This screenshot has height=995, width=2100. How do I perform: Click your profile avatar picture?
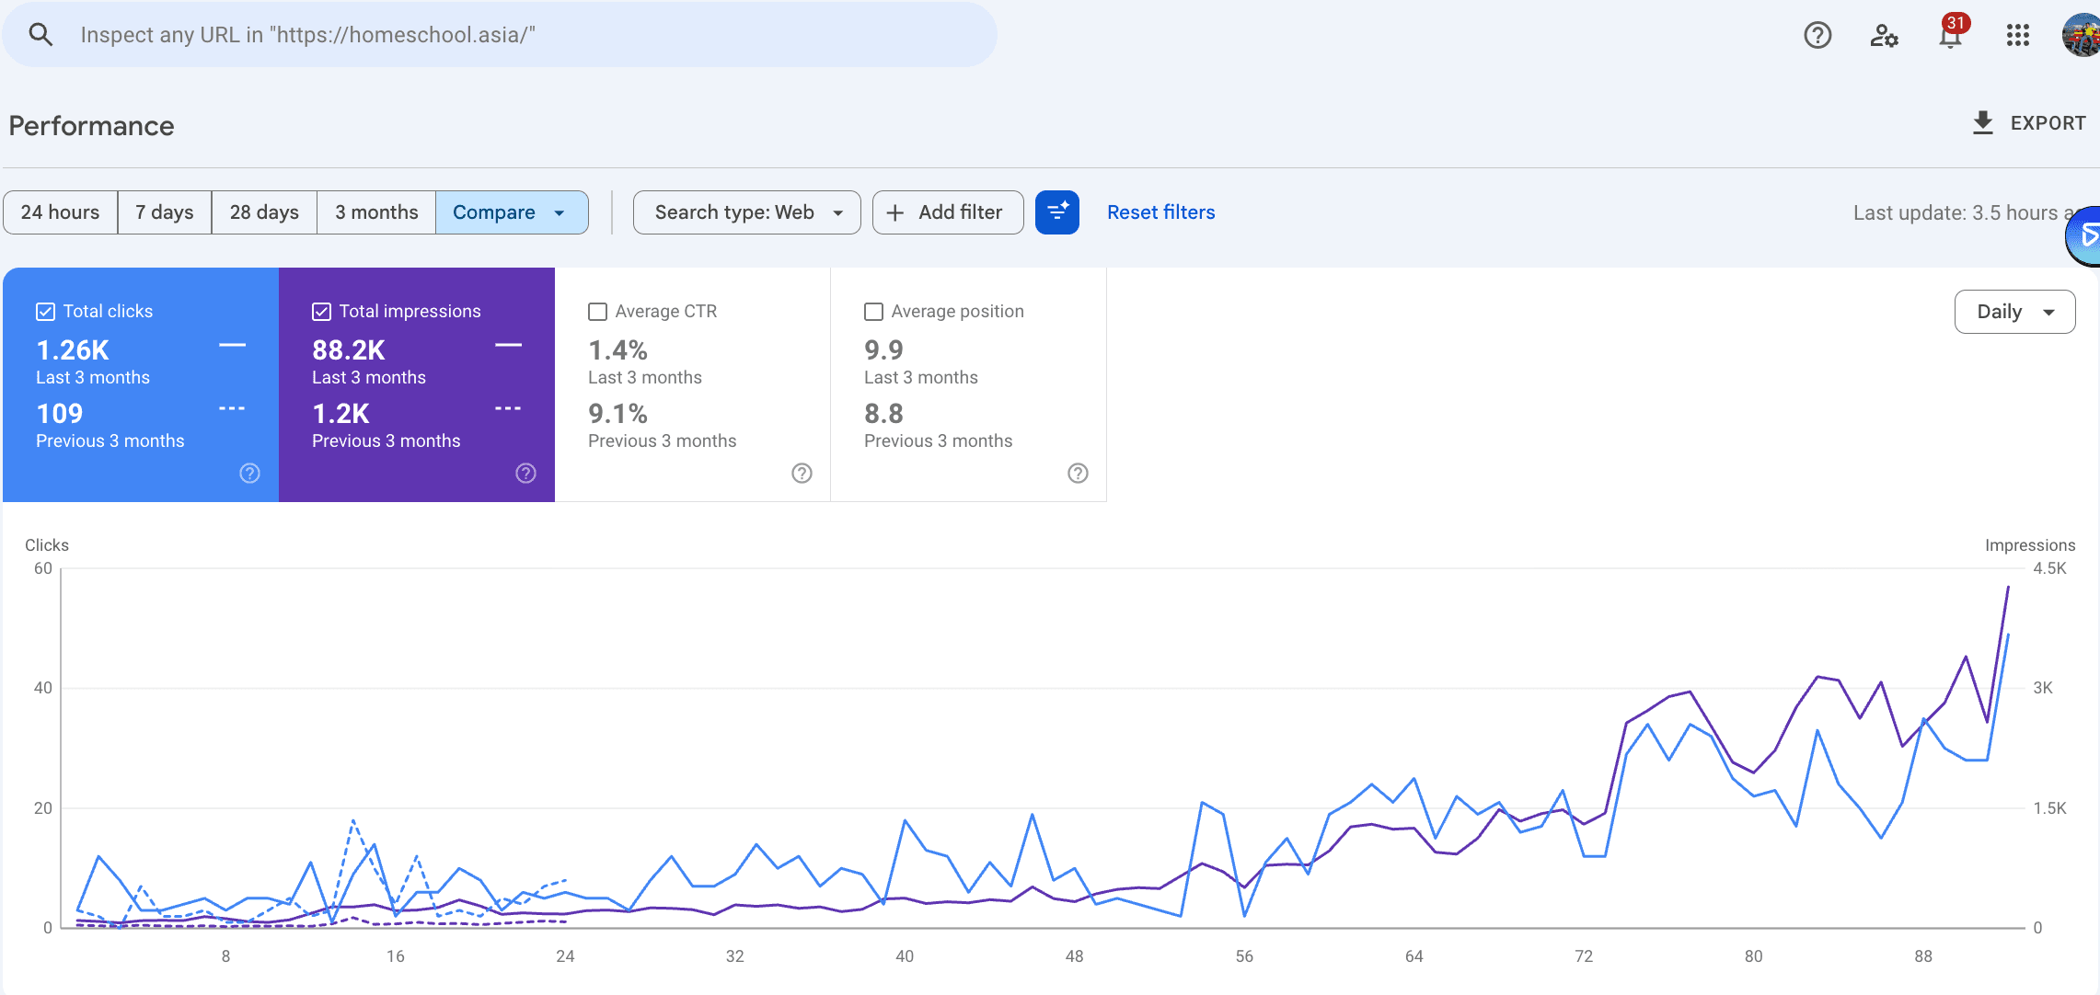pyautogui.click(x=2079, y=35)
